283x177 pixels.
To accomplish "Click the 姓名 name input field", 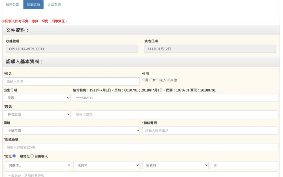I will tap(72, 82).
